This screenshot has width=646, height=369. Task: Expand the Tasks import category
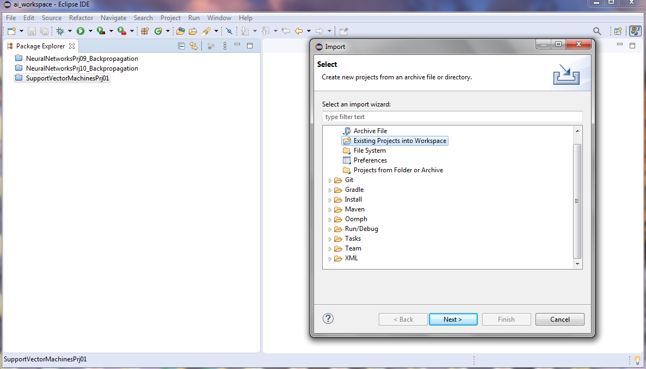coord(330,239)
